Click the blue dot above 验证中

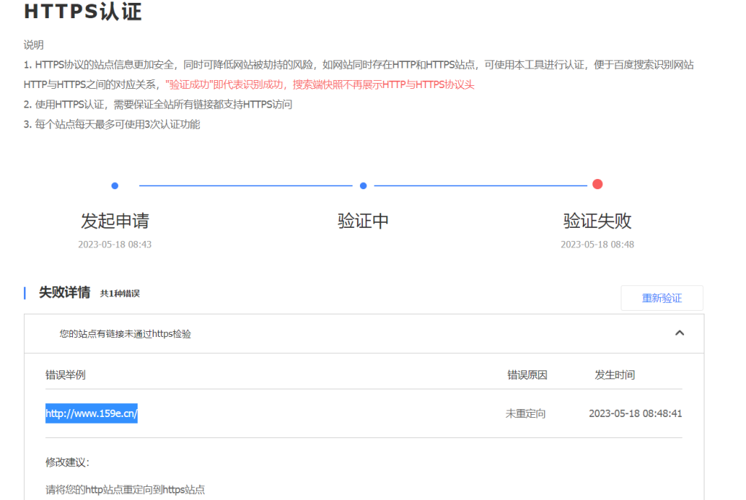(363, 186)
